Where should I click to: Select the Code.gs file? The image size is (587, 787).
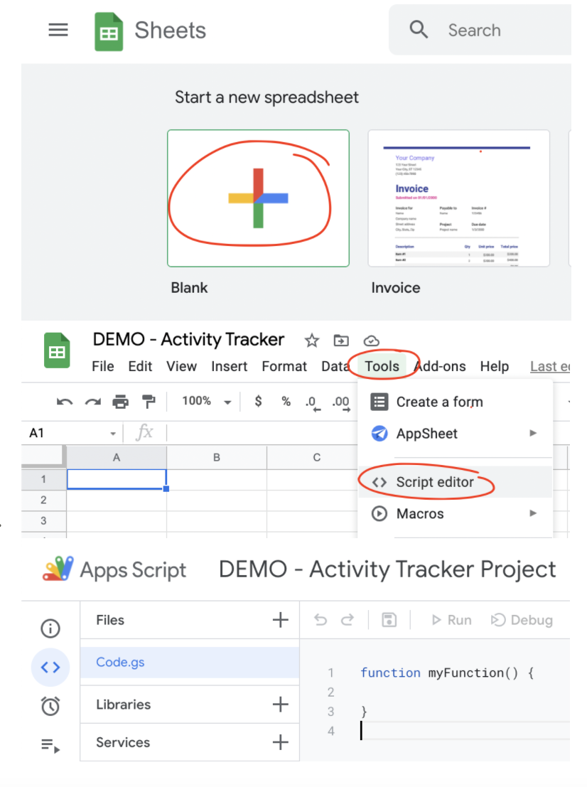click(x=120, y=662)
